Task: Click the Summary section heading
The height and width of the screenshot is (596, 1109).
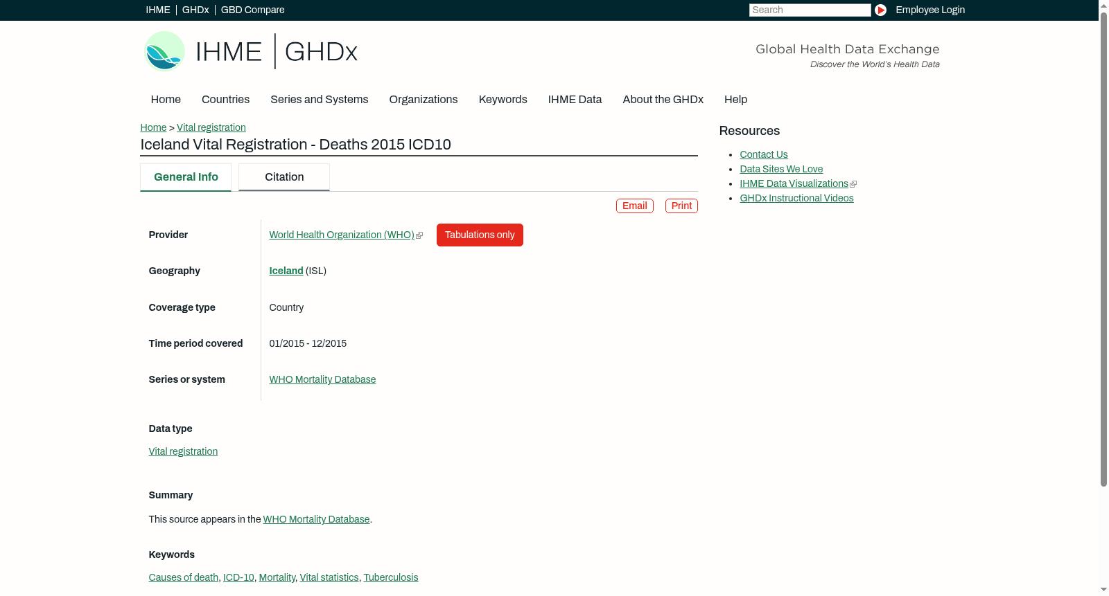Action: point(171,495)
